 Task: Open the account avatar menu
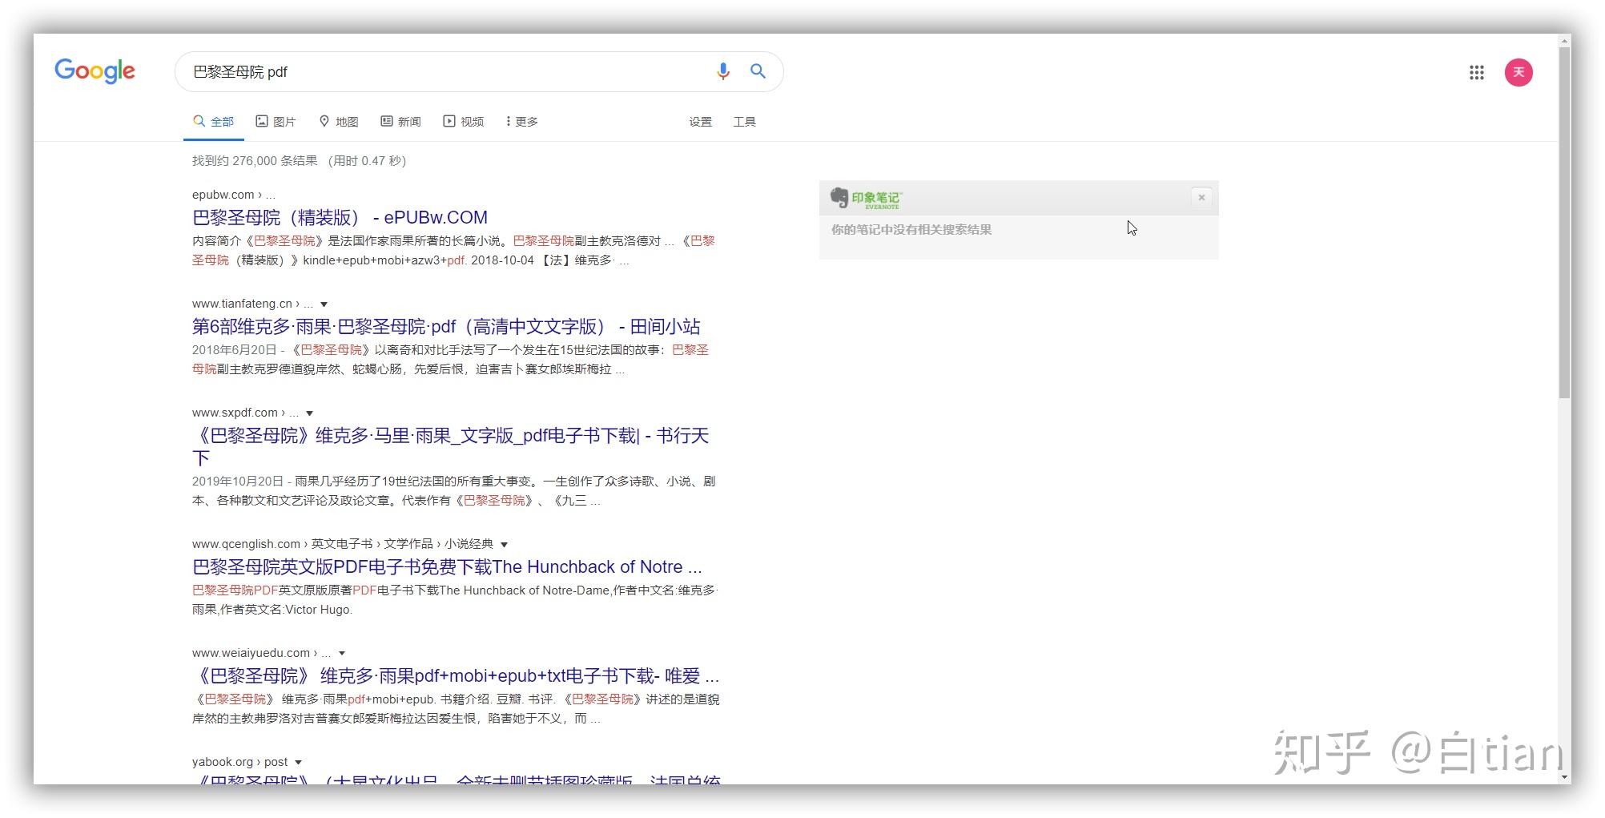tap(1519, 73)
